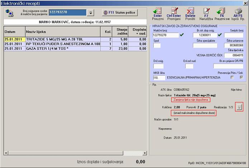Click the Kol. column header

click(106, 32)
